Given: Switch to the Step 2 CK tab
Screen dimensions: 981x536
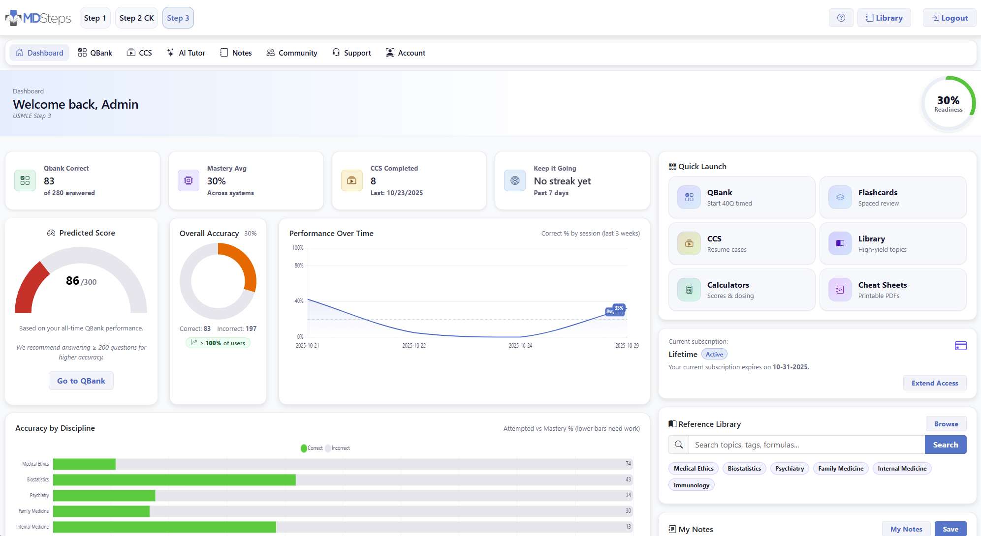Looking at the screenshot, I should pos(136,18).
